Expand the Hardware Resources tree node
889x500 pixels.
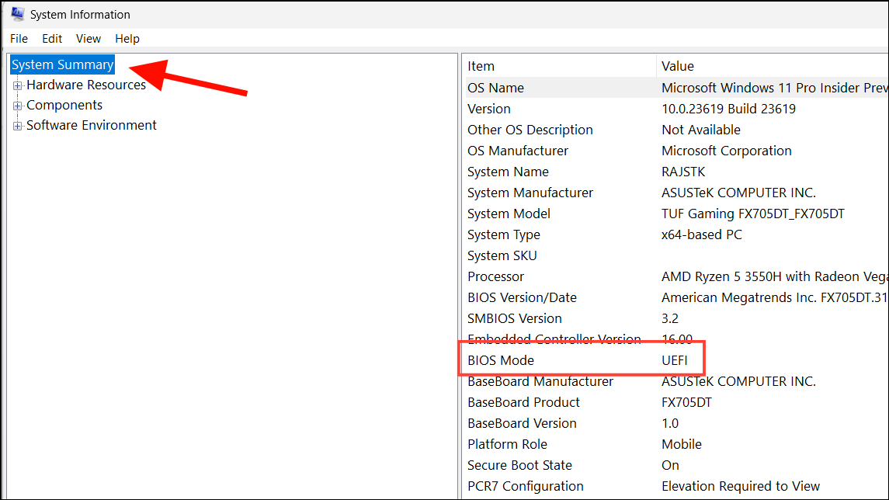click(17, 84)
